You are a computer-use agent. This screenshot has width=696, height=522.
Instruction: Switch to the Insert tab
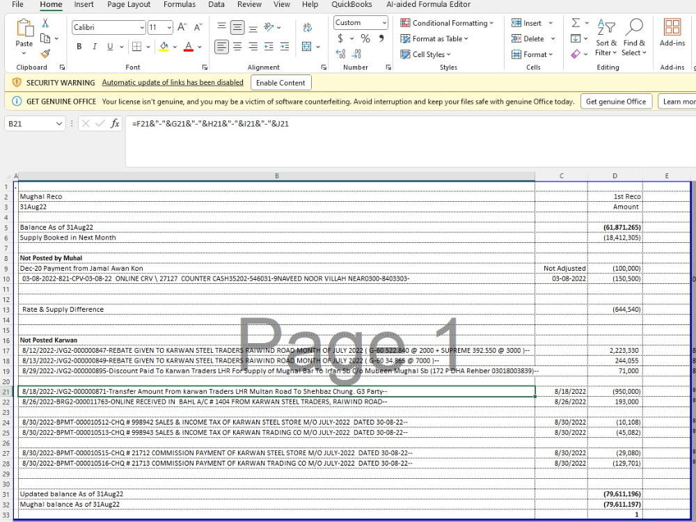84,4
